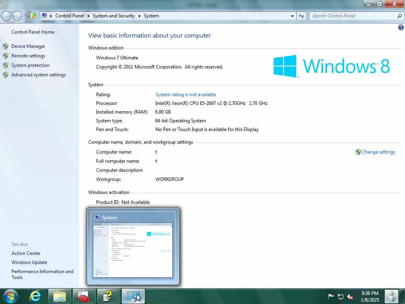Select System and Security breadcrumb

(x=114, y=16)
